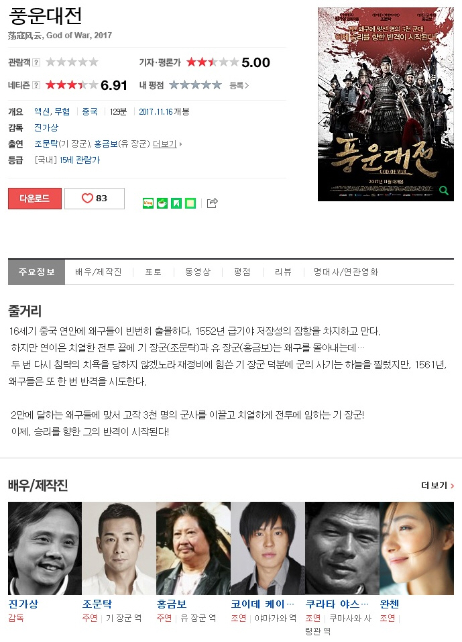Toggle the heart like button showing 83
Viewport: 462px width, 642px height.
[x=95, y=199]
